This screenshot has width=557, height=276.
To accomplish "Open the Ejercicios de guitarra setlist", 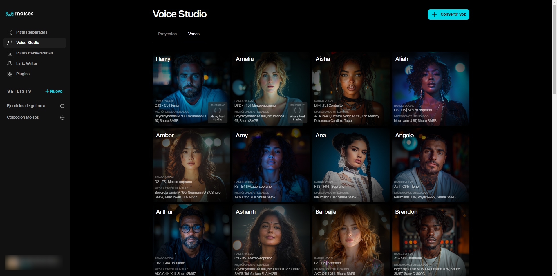I will pos(26,106).
